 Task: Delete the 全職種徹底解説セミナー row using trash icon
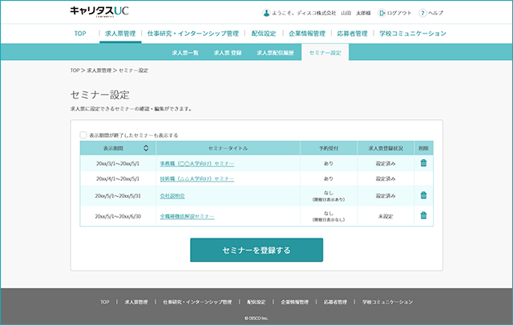coord(423,215)
